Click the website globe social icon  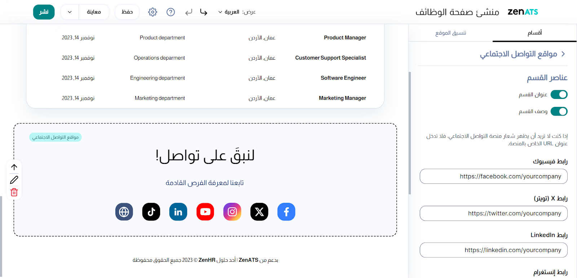coord(124,212)
